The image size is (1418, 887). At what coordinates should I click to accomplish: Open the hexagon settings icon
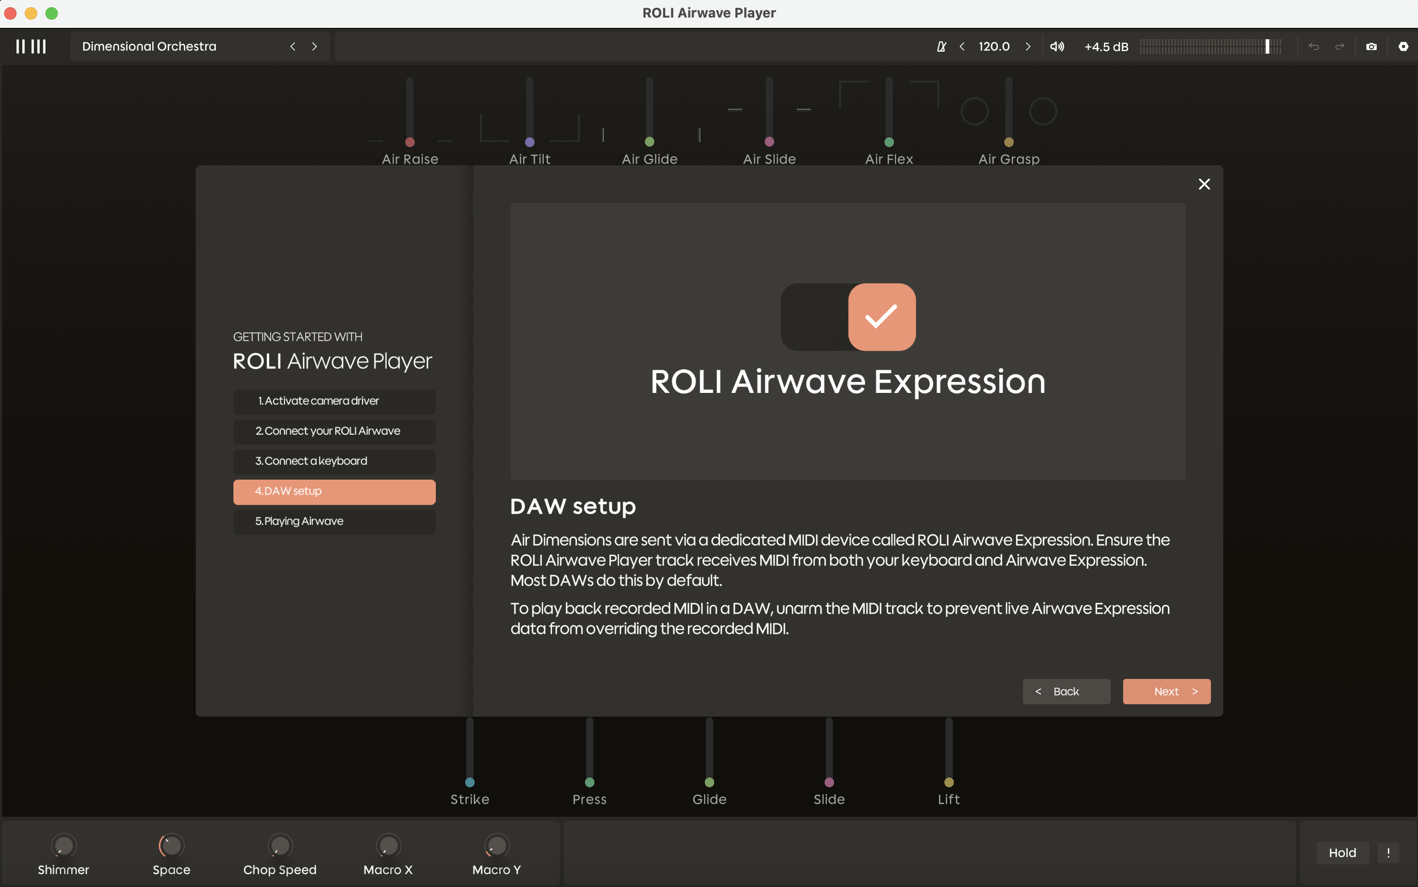point(1403,46)
